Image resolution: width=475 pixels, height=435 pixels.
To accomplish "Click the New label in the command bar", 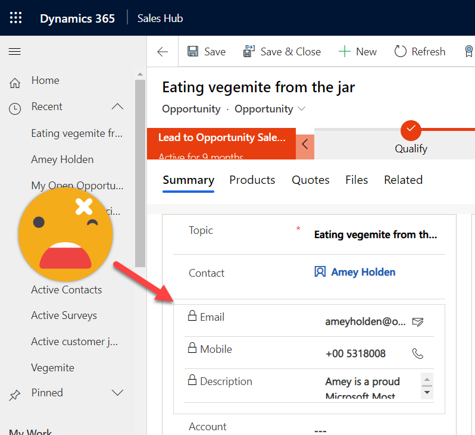I will [x=366, y=52].
